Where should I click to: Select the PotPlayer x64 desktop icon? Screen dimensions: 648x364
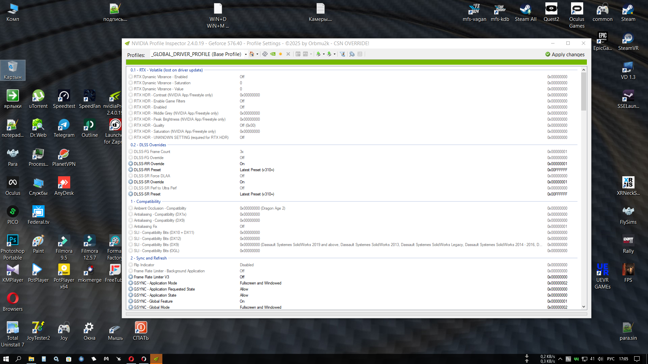tap(64, 276)
